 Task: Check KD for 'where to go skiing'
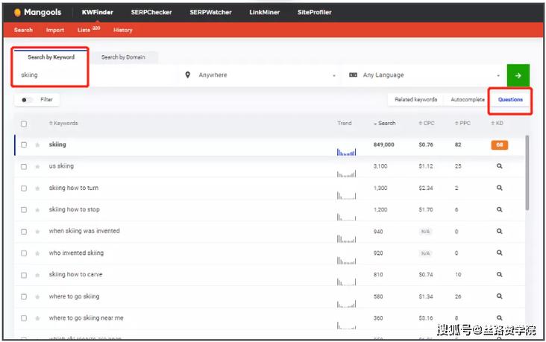pyautogui.click(x=499, y=297)
